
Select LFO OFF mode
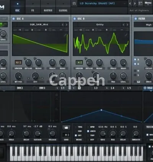[76, 135]
